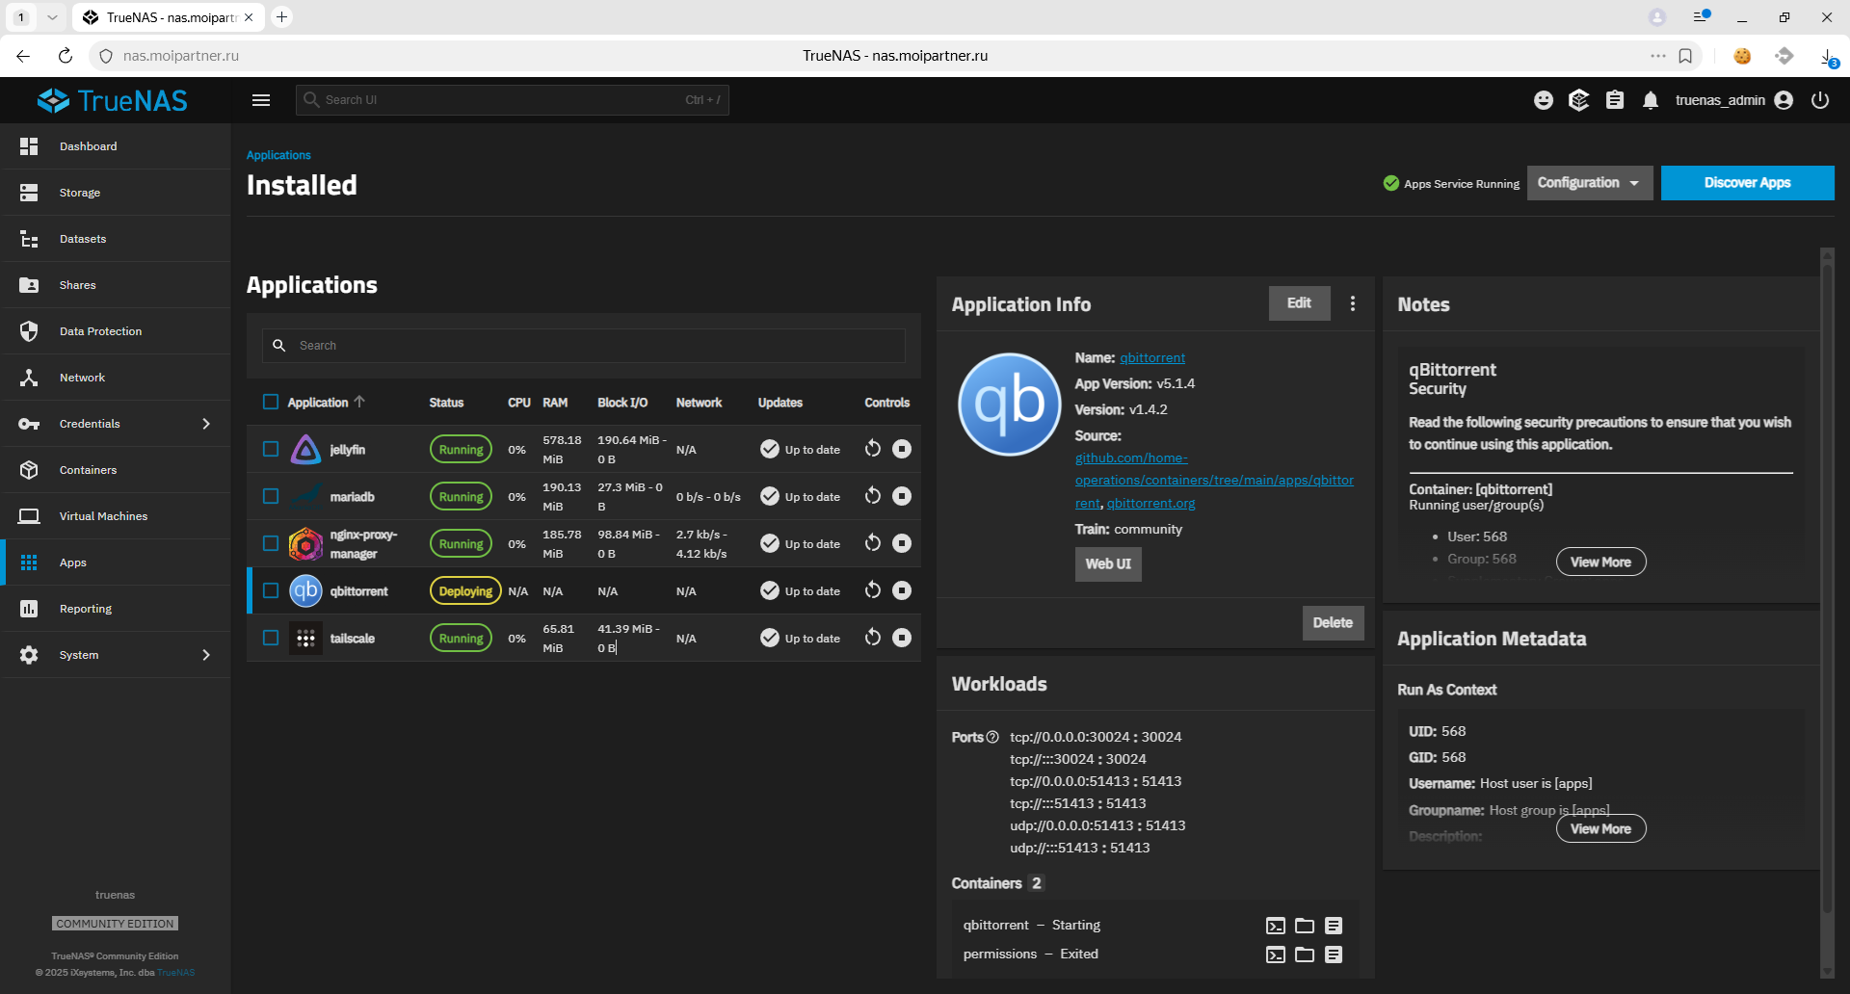Open volume mounts for qbittorrent container
Screen dimensions: 1850x994
pos(1305,926)
